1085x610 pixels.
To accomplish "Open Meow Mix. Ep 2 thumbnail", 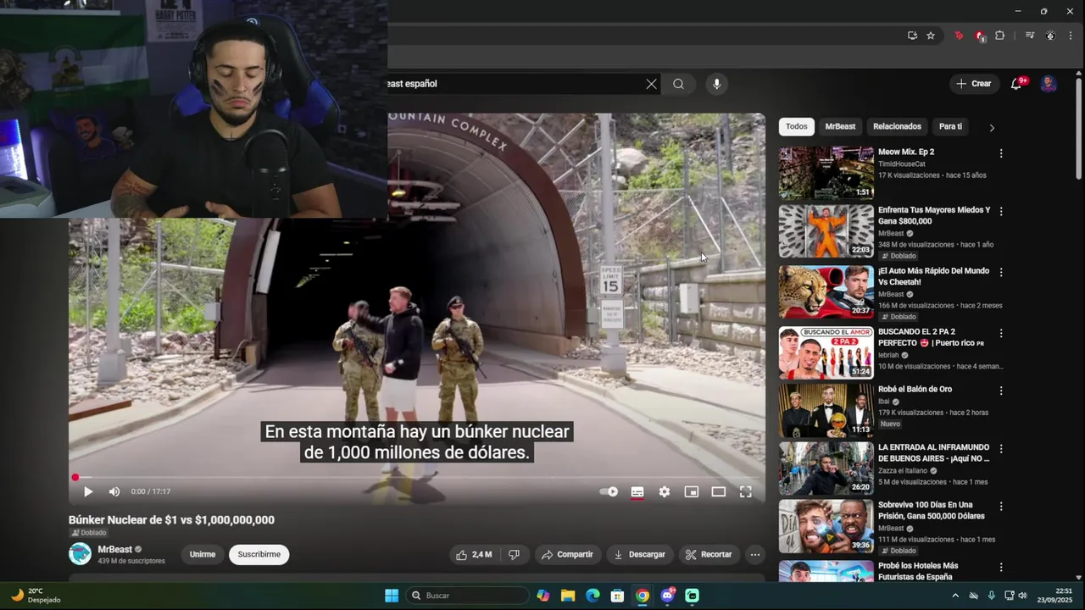I will pos(826,173).
